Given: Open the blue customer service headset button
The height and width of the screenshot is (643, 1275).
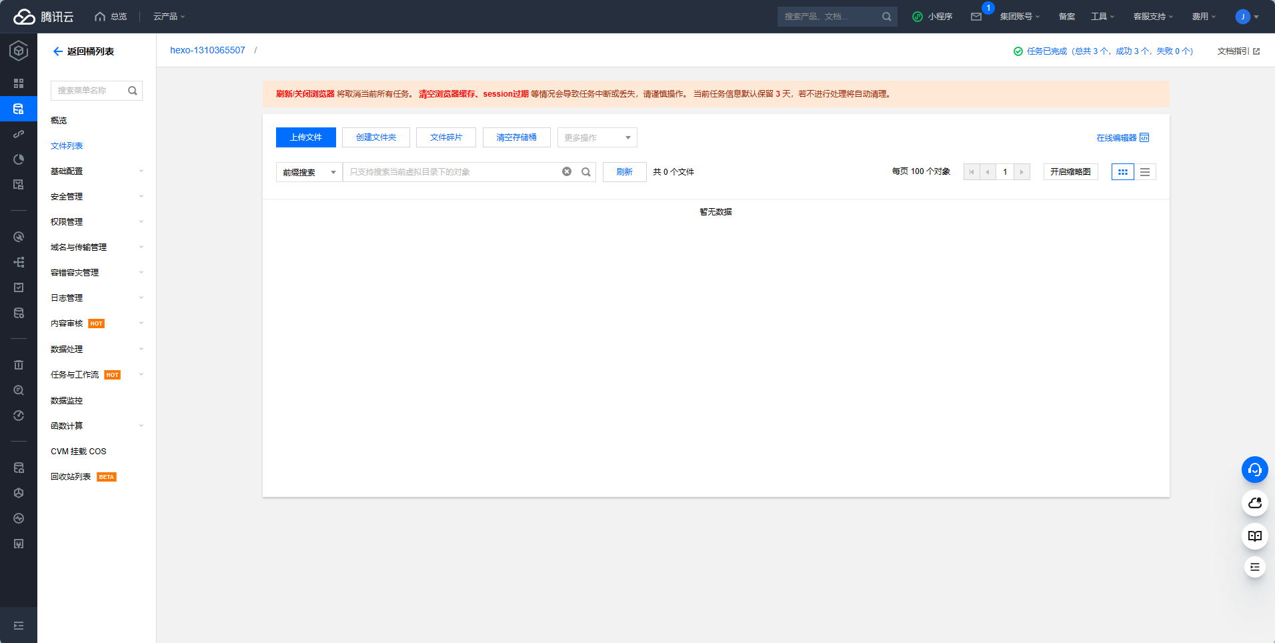Looking at the screenshot, I should coord(1254,470).
